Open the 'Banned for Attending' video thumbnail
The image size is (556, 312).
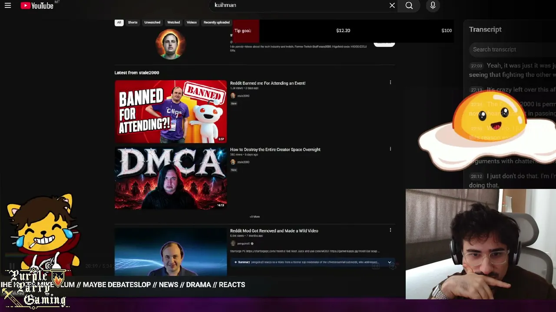point(171,111)
